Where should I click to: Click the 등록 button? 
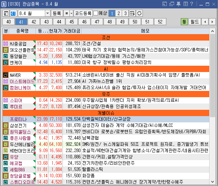click(x=57, y=13)
